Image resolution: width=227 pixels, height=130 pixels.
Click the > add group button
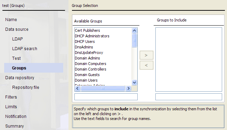point(146,55)
